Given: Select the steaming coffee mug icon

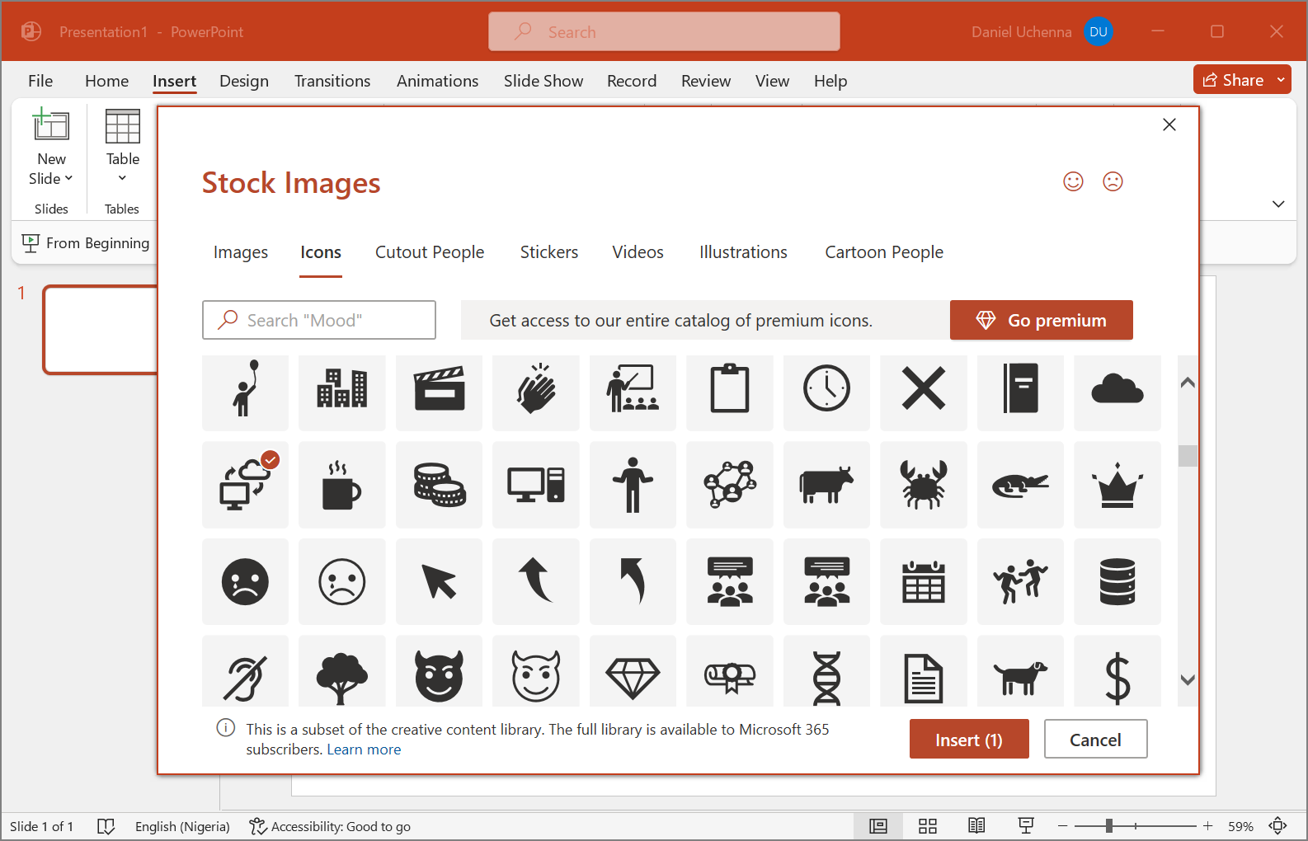Looking at the screenshot, I should click(x=342, y=485).
